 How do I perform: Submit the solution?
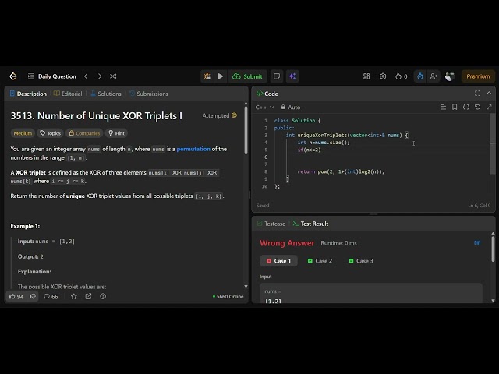(247, 76)
